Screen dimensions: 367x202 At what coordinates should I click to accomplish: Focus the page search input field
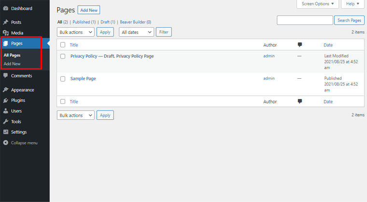(x=304, y=20)
